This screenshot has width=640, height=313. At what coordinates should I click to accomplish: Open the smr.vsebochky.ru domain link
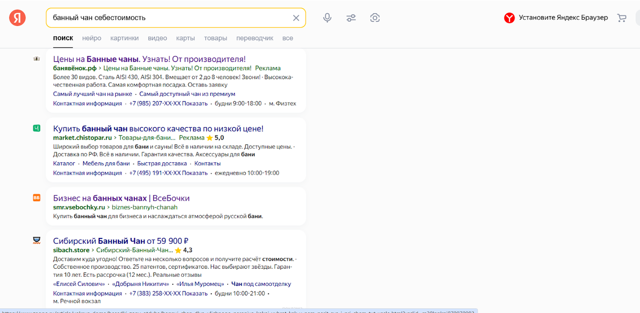tap(79, 207)
